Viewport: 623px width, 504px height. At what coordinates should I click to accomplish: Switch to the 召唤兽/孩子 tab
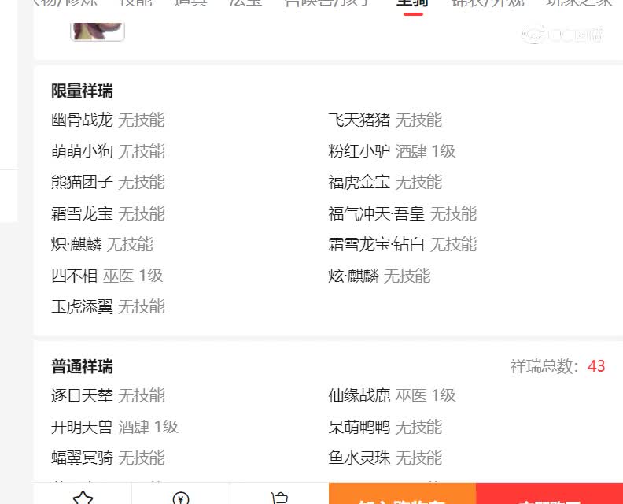pos(328,3)
